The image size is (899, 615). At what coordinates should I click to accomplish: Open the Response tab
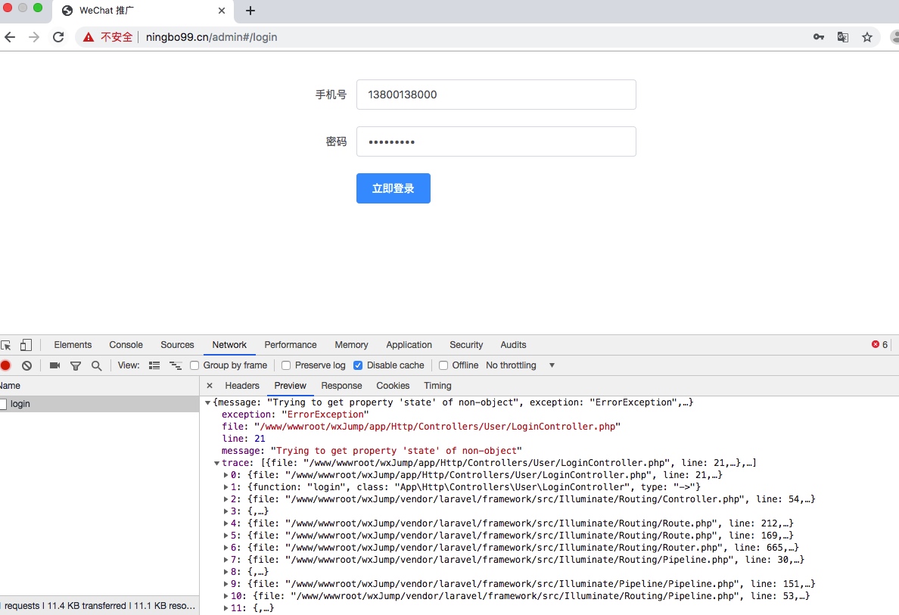point(341,386)
